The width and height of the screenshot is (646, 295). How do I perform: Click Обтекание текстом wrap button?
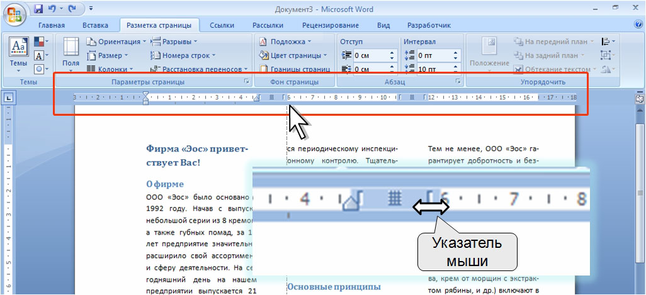point(553,69)
